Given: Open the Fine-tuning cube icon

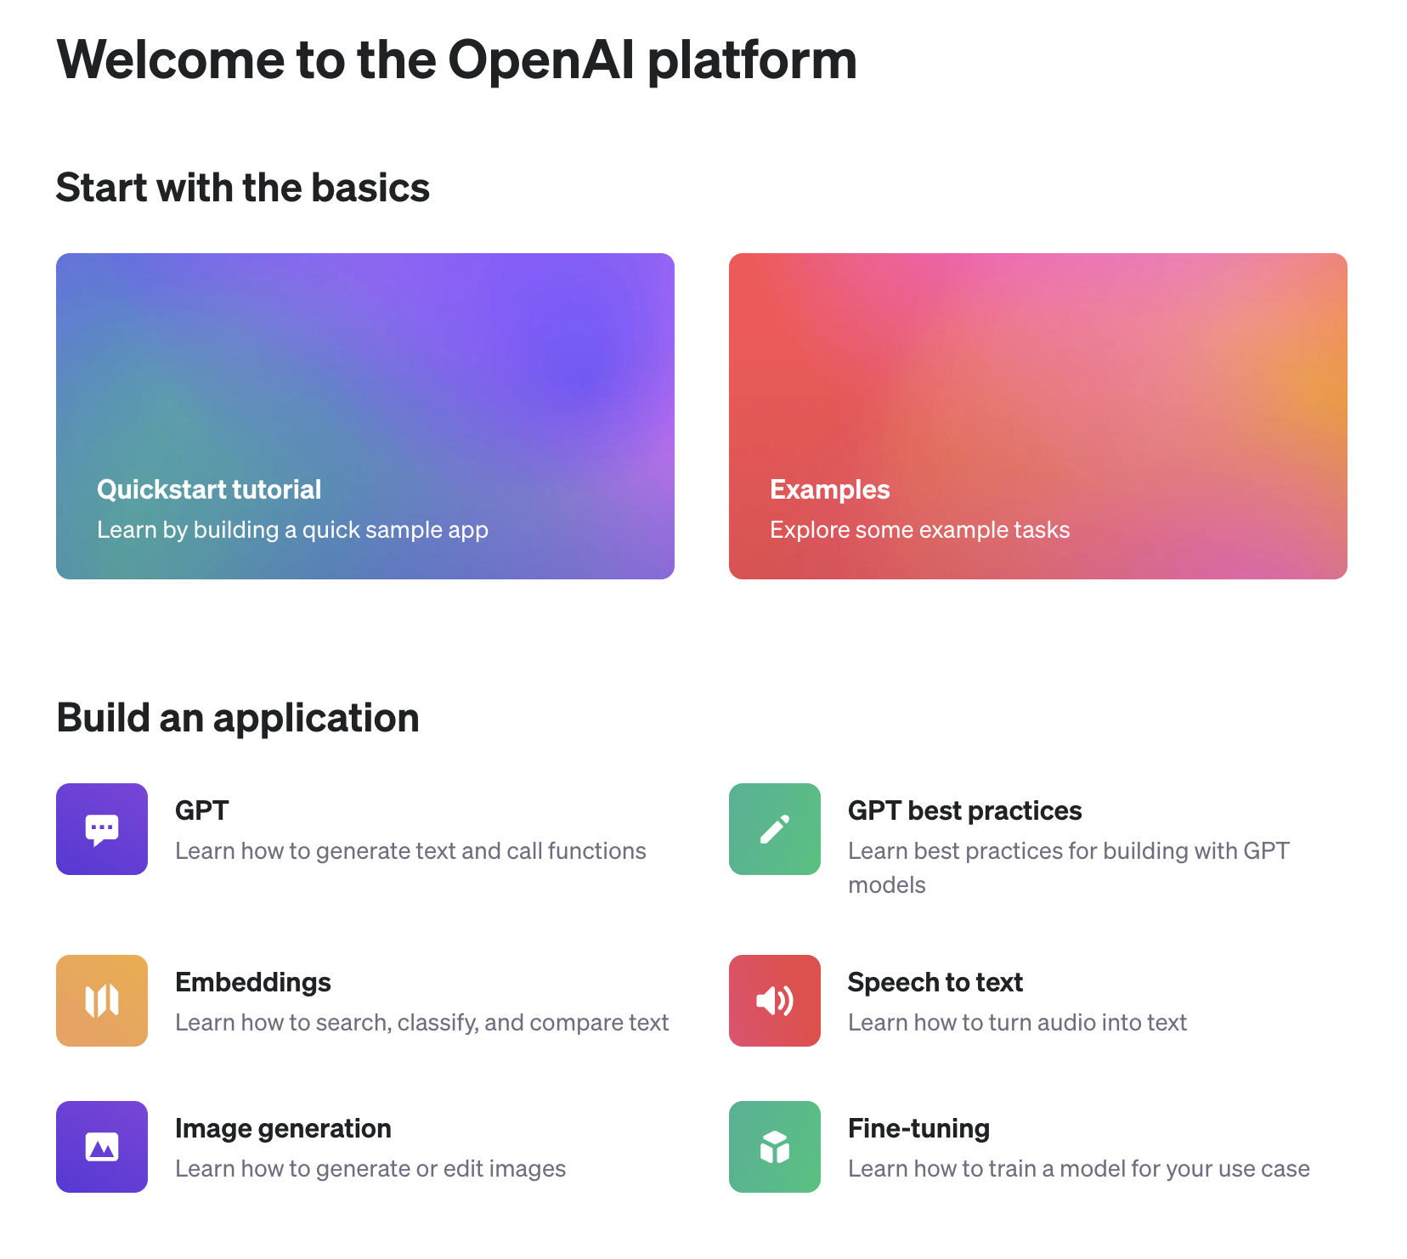Looking at the screenshot, I should click(x=775, y=1147).
